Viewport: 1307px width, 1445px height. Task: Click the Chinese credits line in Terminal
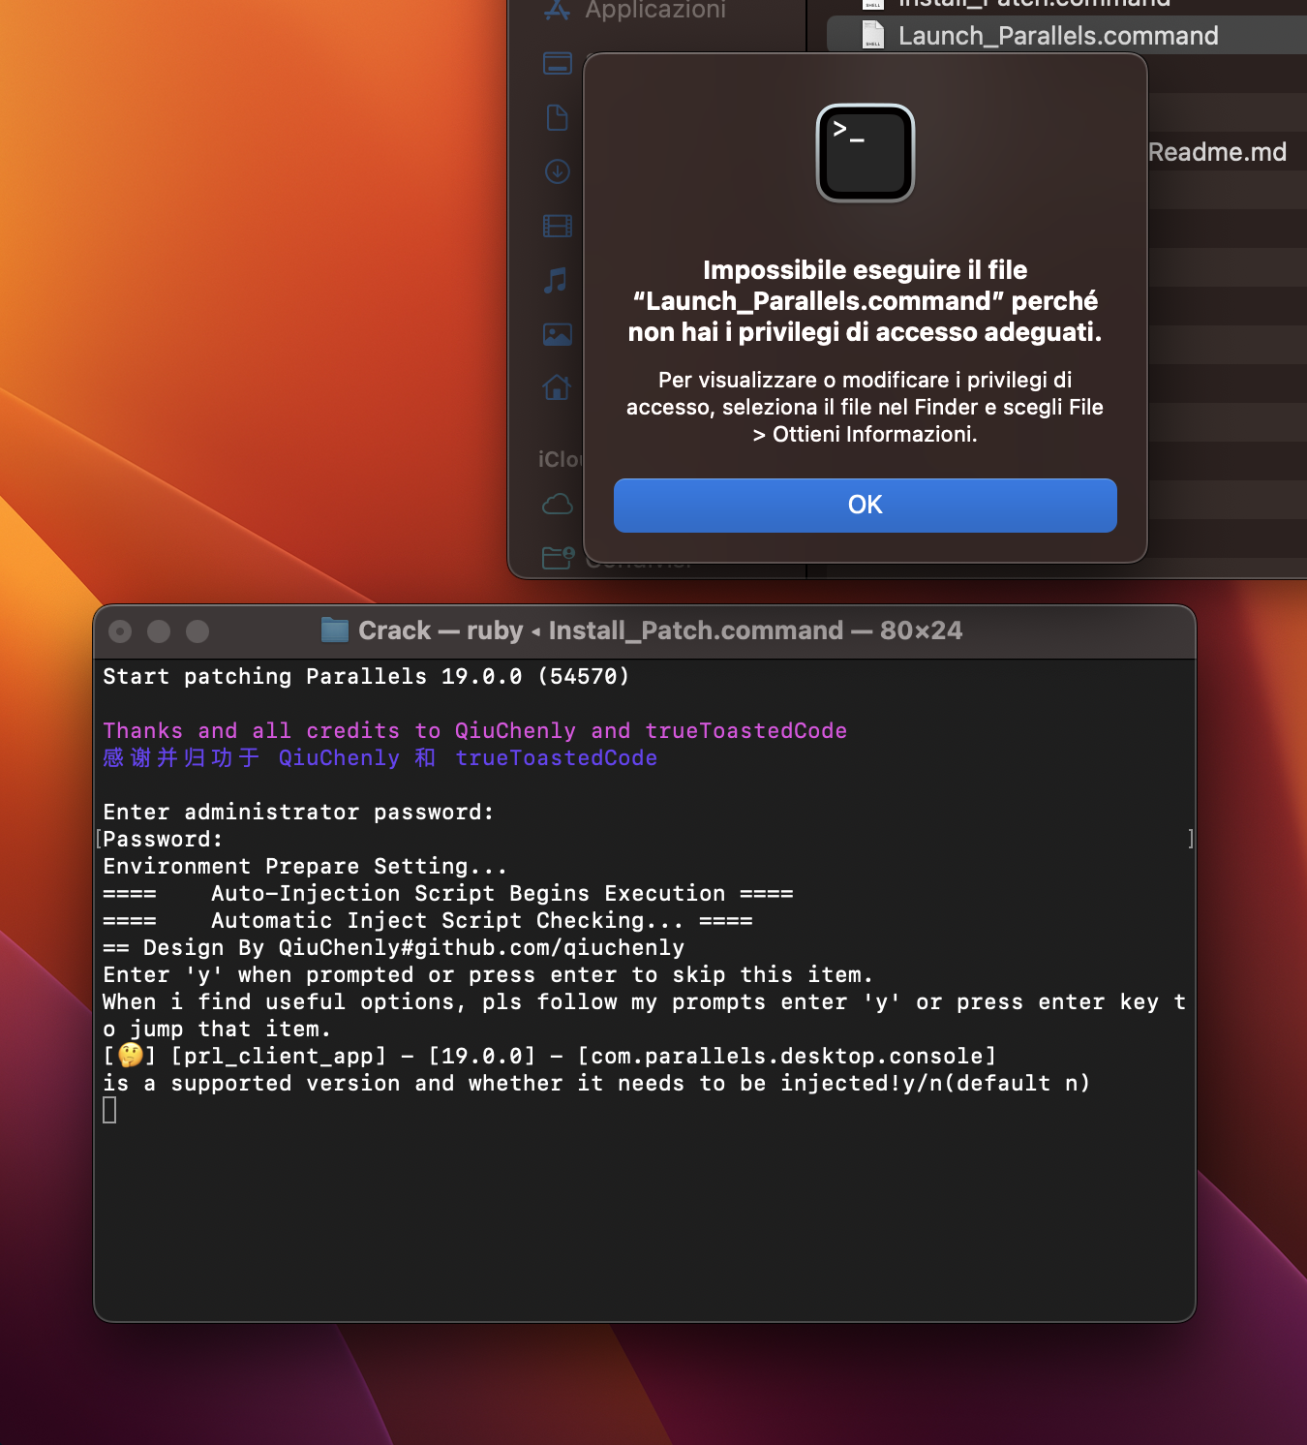tap(380, 757)
